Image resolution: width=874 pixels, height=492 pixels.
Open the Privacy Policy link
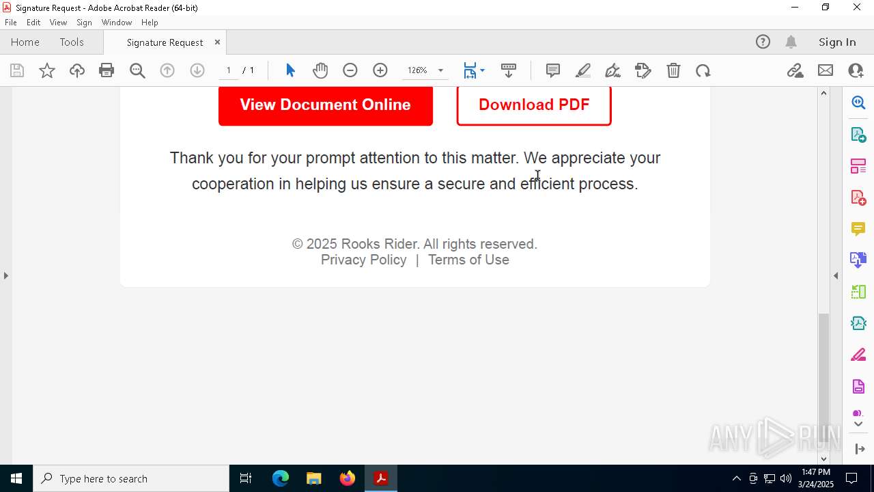coord(363,260)
